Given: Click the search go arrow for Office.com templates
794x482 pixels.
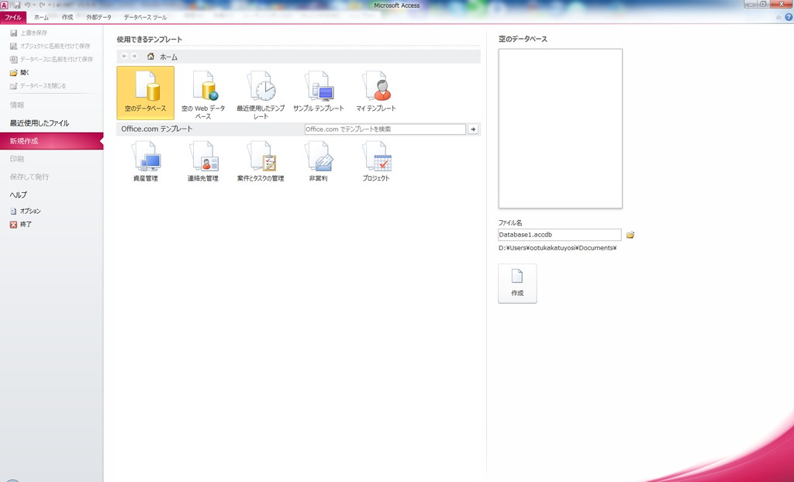Looking at the screenshot, I should (x=473, y=129).
